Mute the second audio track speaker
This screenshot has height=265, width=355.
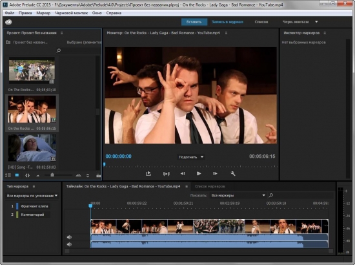tap(69, 244)
